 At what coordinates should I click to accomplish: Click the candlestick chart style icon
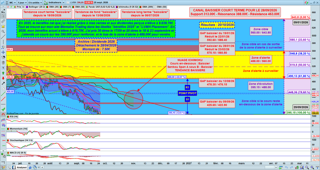(x=3, y=3)
